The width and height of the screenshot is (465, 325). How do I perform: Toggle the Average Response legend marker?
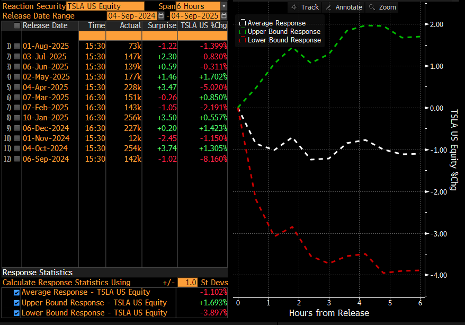243,23
